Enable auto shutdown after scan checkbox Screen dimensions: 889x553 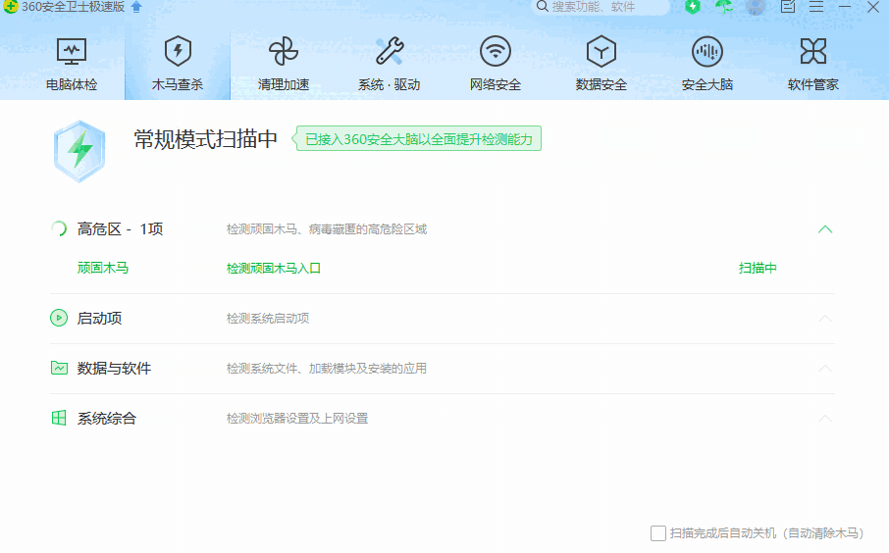[658, 533]
